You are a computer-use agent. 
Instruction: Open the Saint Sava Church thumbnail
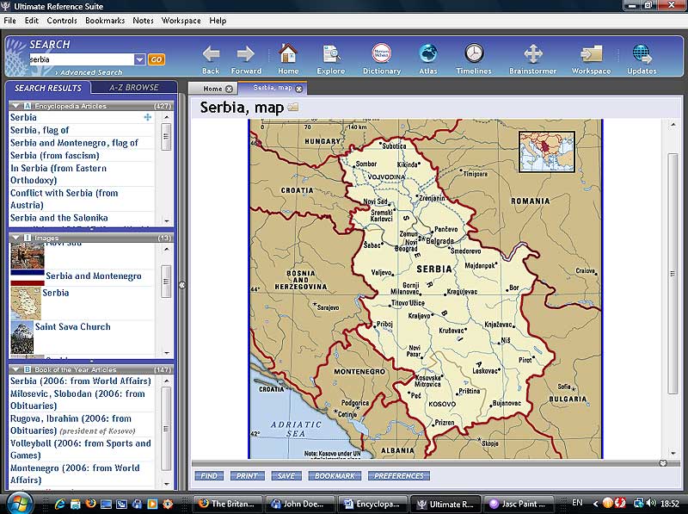point(22,338)
